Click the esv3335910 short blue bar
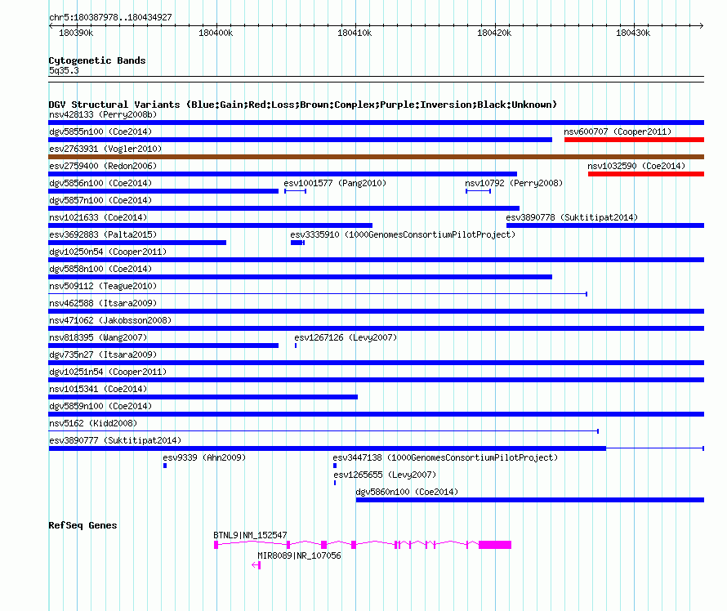The width and height of the screenshot is (727, 611). tap(297, 243)
